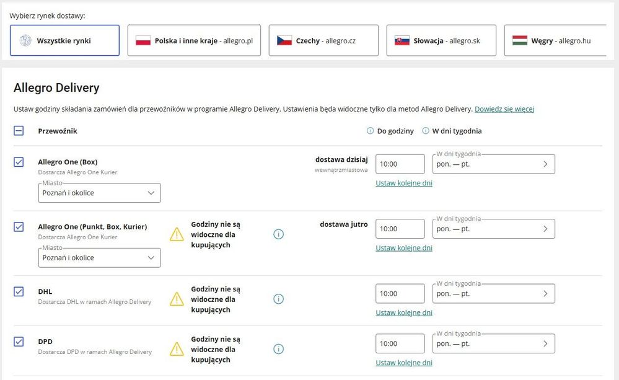Viewport: 619px width, 380px height.
Task: Open Miasto dropdown for Allegro One (Punkt, Box, Kurier)
Action: click(99, 258)
